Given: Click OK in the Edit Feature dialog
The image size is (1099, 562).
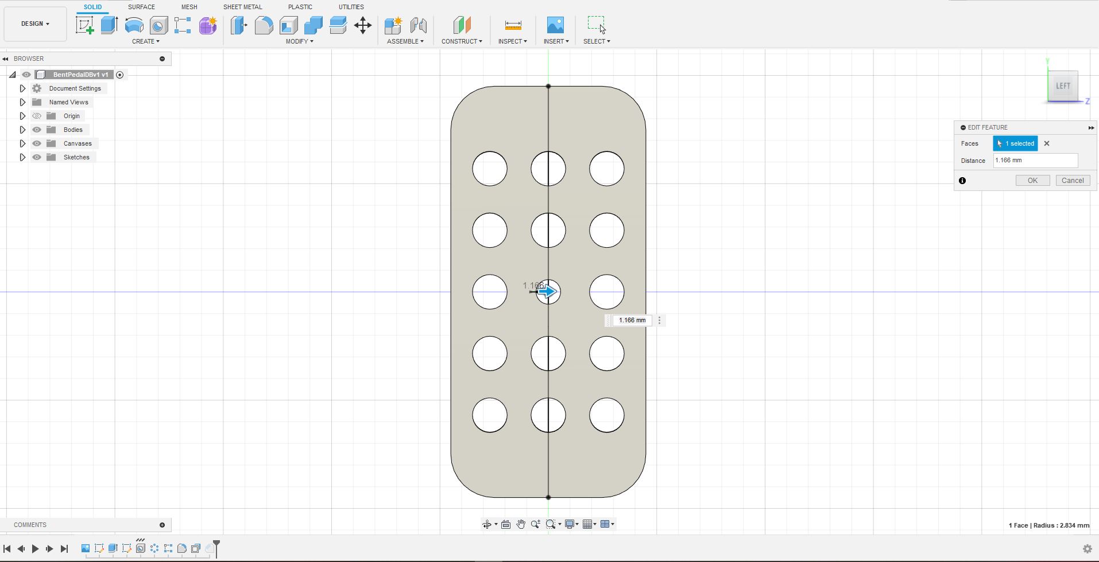Looking at the screenshot, I should pos(1031,180).
